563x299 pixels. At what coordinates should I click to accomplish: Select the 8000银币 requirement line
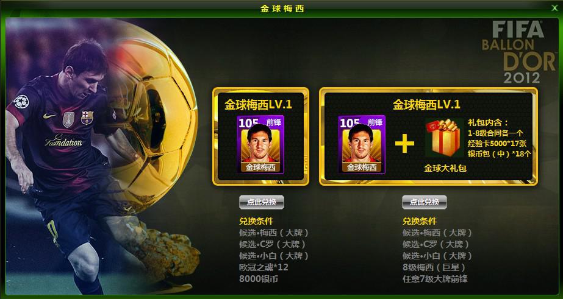coord(258,279)
